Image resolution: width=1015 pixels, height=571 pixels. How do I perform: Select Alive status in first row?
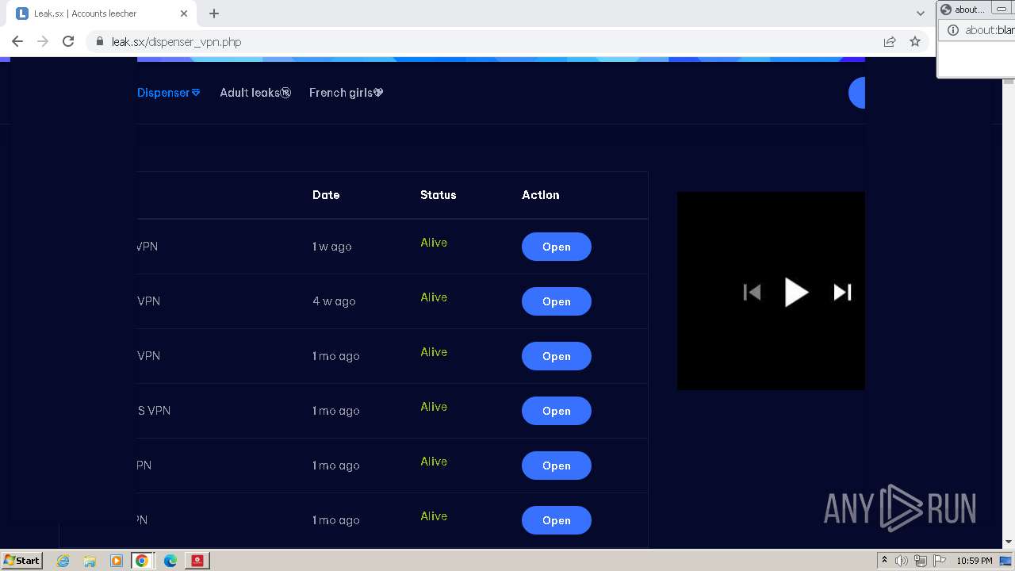pos(434,243)
